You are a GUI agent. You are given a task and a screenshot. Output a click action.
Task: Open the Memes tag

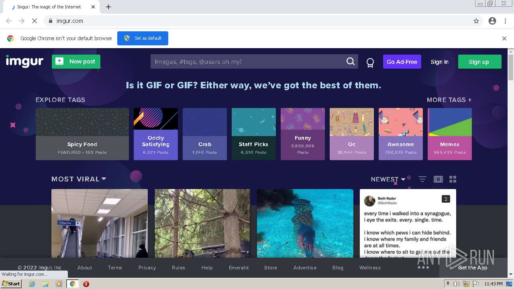click(x=450, y=134)
